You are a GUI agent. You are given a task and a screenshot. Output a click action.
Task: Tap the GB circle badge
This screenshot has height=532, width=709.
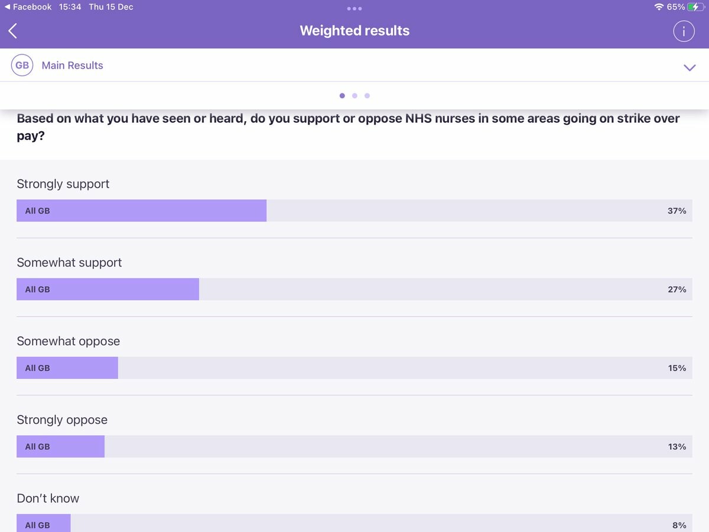click(x=22, y=66)
